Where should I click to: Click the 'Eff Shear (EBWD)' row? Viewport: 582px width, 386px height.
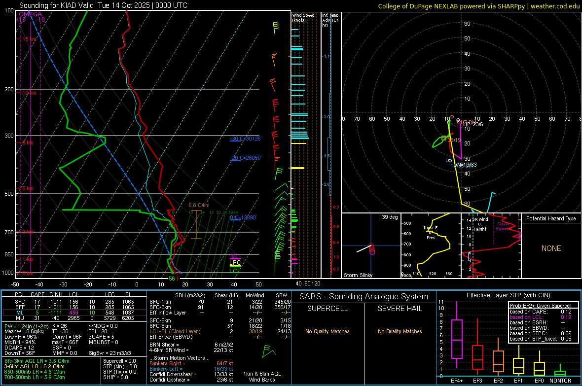[x=220, y=337]
